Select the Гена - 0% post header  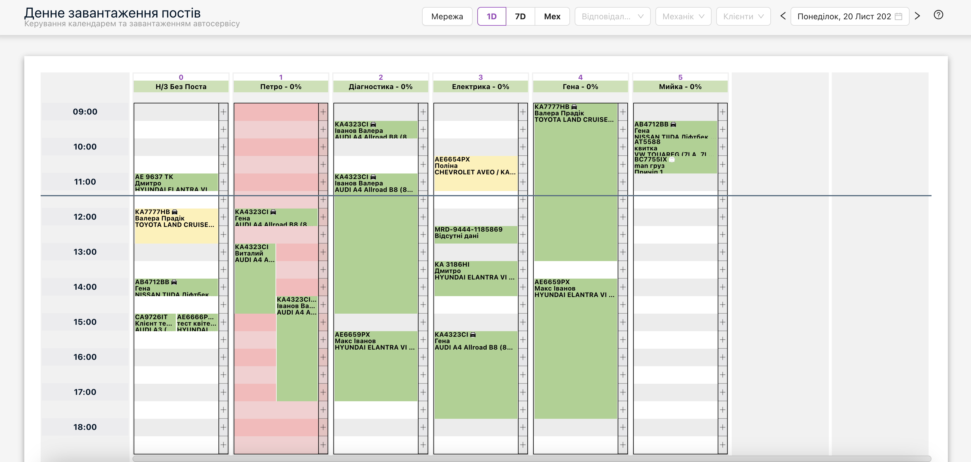(580, 87)
